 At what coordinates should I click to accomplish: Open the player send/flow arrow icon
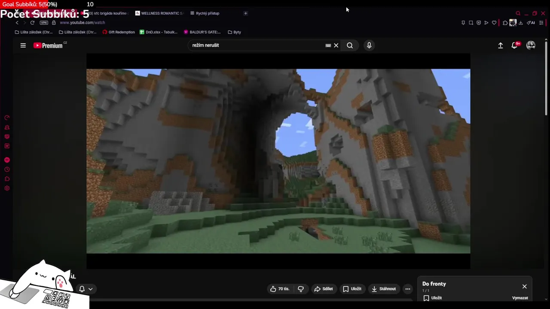click(486, 23)
